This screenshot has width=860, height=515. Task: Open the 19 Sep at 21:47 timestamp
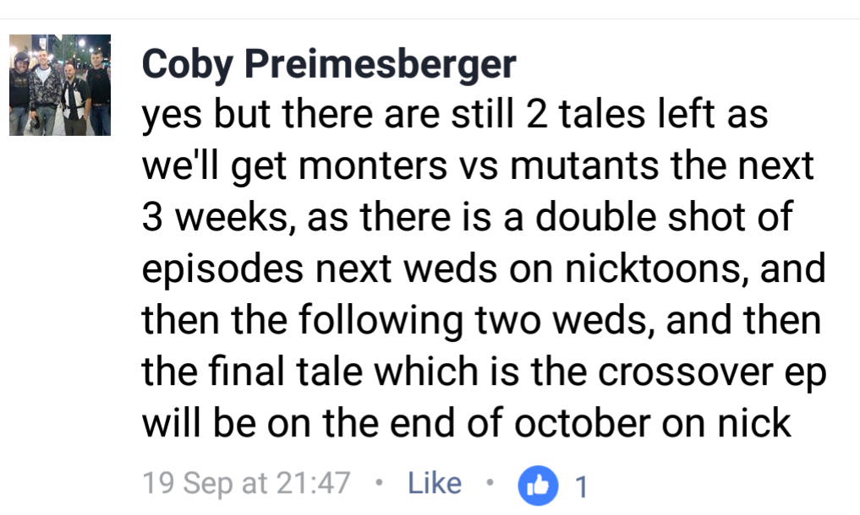click(246, 484)
